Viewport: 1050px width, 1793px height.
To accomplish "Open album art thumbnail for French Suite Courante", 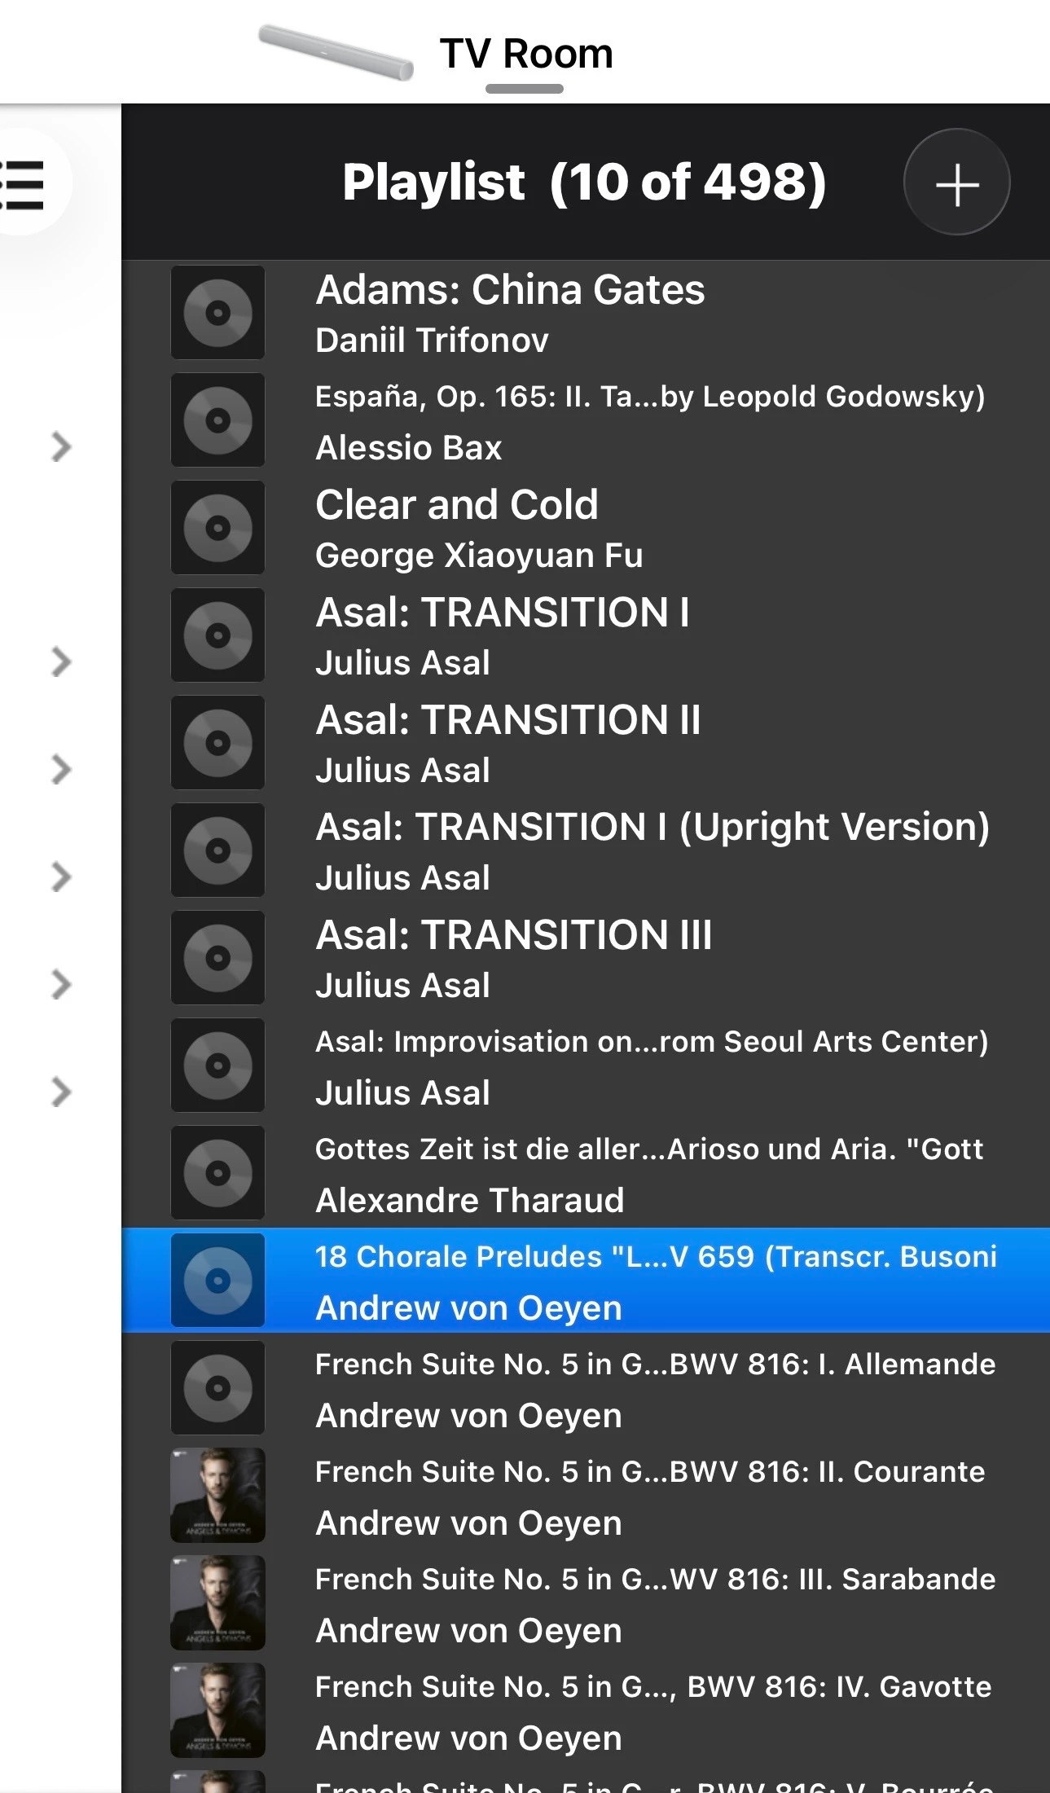I will pos(217,1496).
